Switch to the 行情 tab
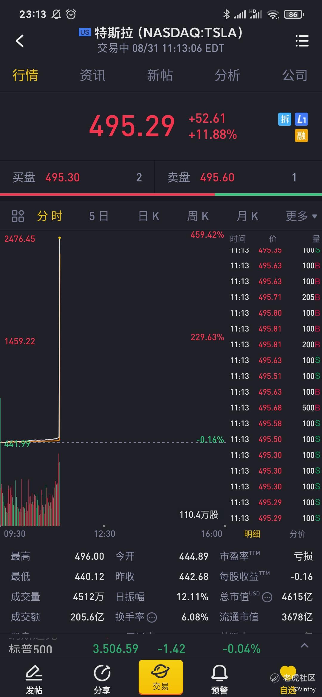The height and width of the screenshot is (697, 322). tap(25, 75)
